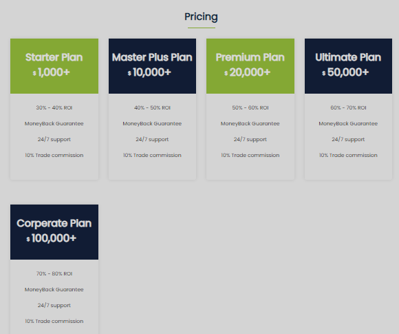The height and width of the screenshot is (334, 399).
Task: Click the $20,000+ Premium price
Action: pos(248,72)
